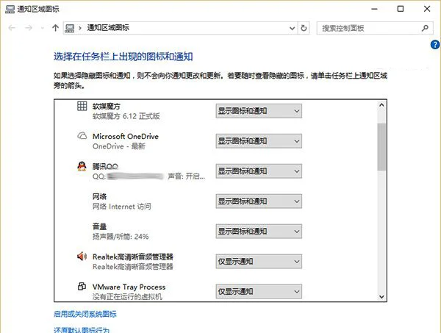Click the Microsoft OneDrive cloud icon
Viewport: 441px width, 333px height.
click(82, 136)
